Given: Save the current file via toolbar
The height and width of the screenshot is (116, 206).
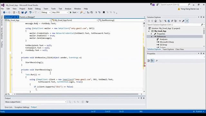Looking at the screenshot, I should pyautogui.click(x=23, y=12).
